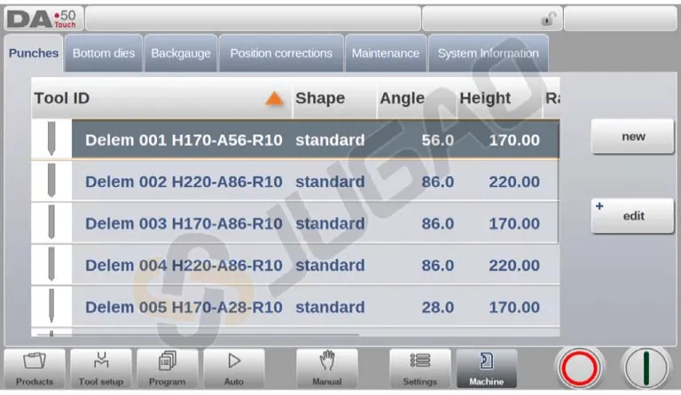681x395 pixels.
Task: Sort list by Tool ID arrow
Action: 274,99
